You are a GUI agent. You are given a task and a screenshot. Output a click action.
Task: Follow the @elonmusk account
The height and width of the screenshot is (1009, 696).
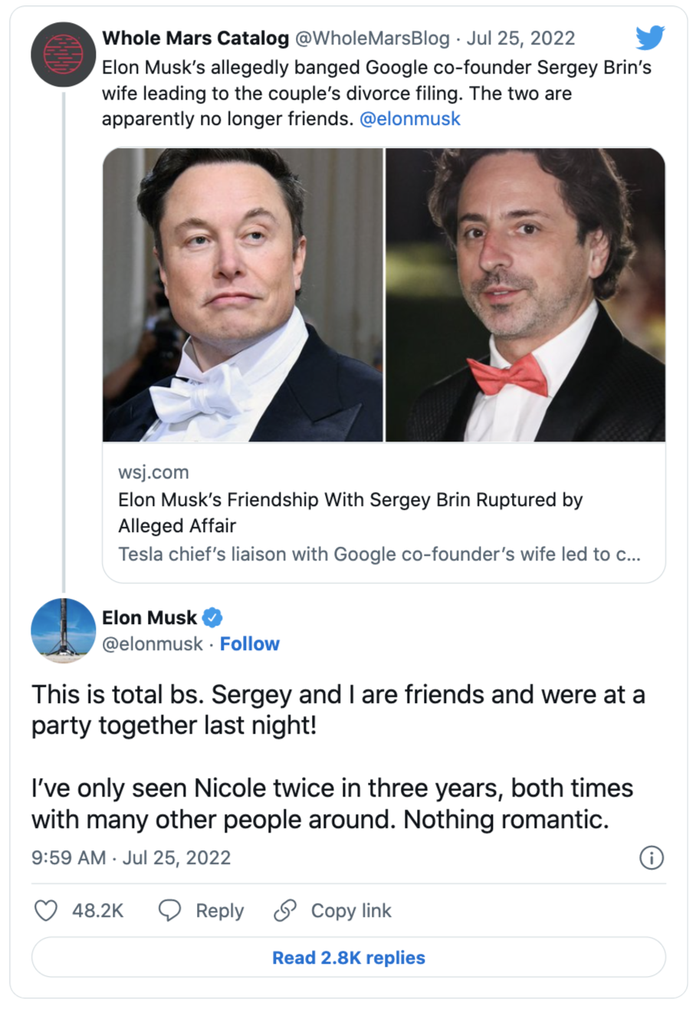click(250, 644)
